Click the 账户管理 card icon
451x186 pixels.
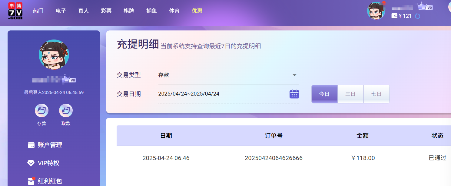point(31,145)
